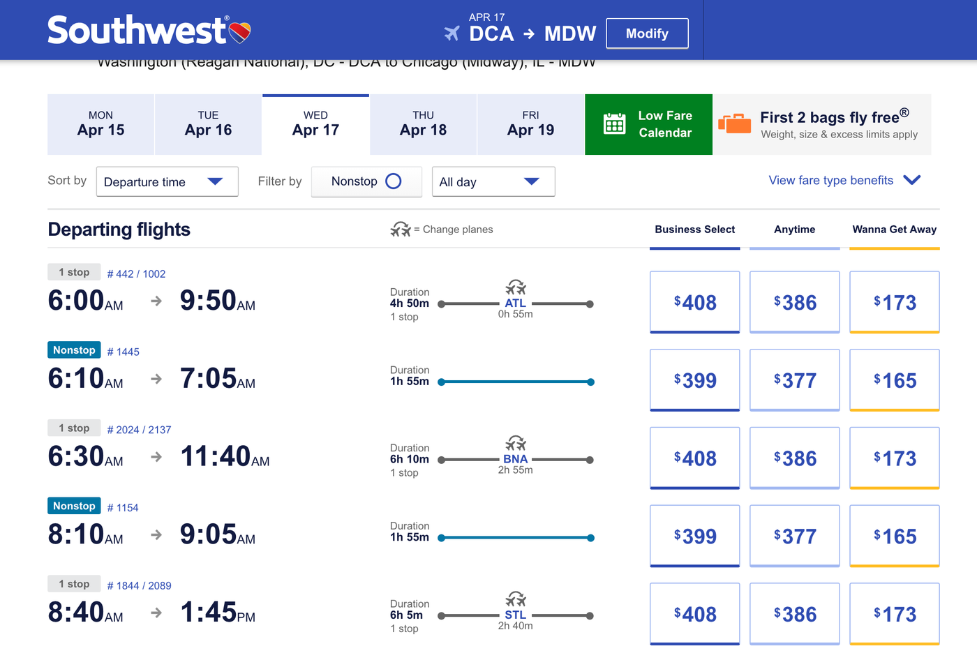
Task: Click the Low Fare Calendar icon
Action: (614, 123)
